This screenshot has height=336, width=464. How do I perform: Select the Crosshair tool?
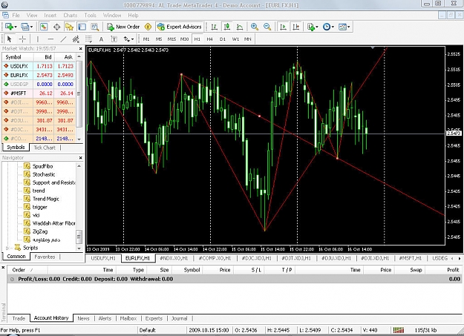22,39
